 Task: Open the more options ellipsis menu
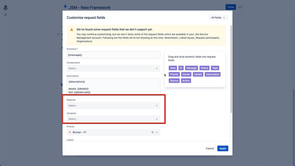pos(240,7)
